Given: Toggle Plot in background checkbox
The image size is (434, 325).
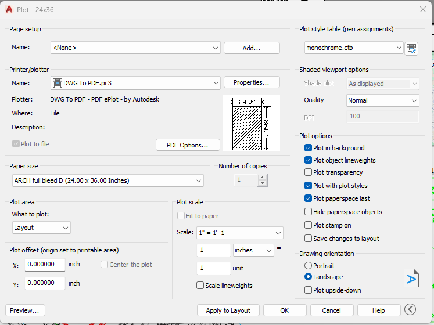Looking at the screenshot, I should 308,148.
